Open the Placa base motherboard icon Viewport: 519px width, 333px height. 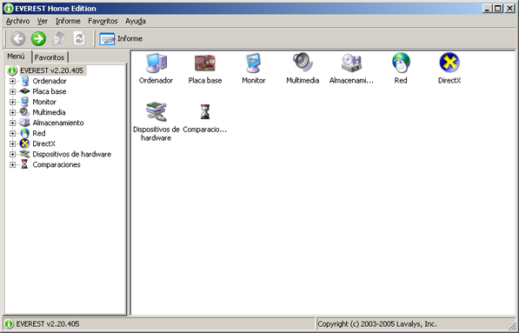tap(205, 63)
